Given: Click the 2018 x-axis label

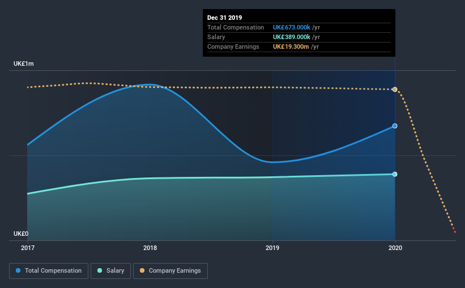Looking at the screenshot, I should coord(150,248).
